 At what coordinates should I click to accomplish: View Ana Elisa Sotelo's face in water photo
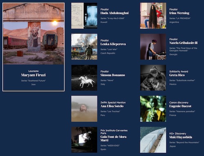tap(84, 109)
